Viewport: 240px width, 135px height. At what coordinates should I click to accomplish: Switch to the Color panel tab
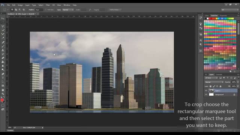[207, 16]
